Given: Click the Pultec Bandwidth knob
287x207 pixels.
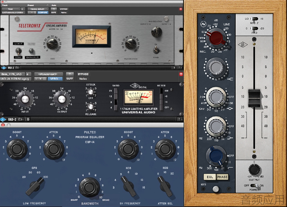Looking at the screenshot, I should point(90,188).
